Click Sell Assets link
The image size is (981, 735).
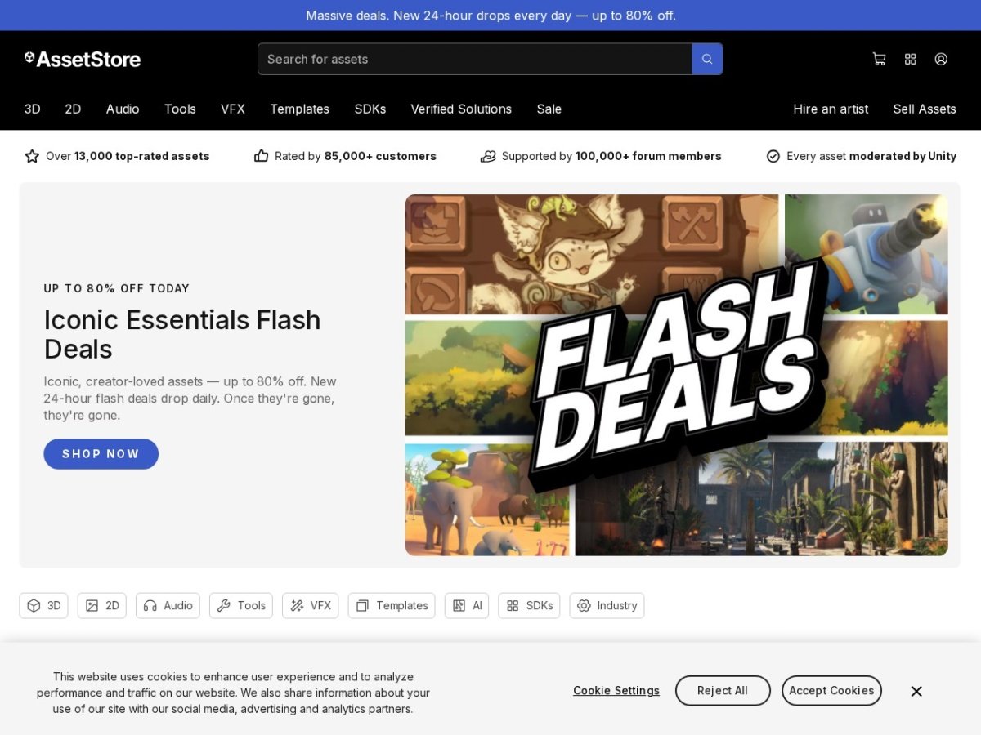(925, 109)
